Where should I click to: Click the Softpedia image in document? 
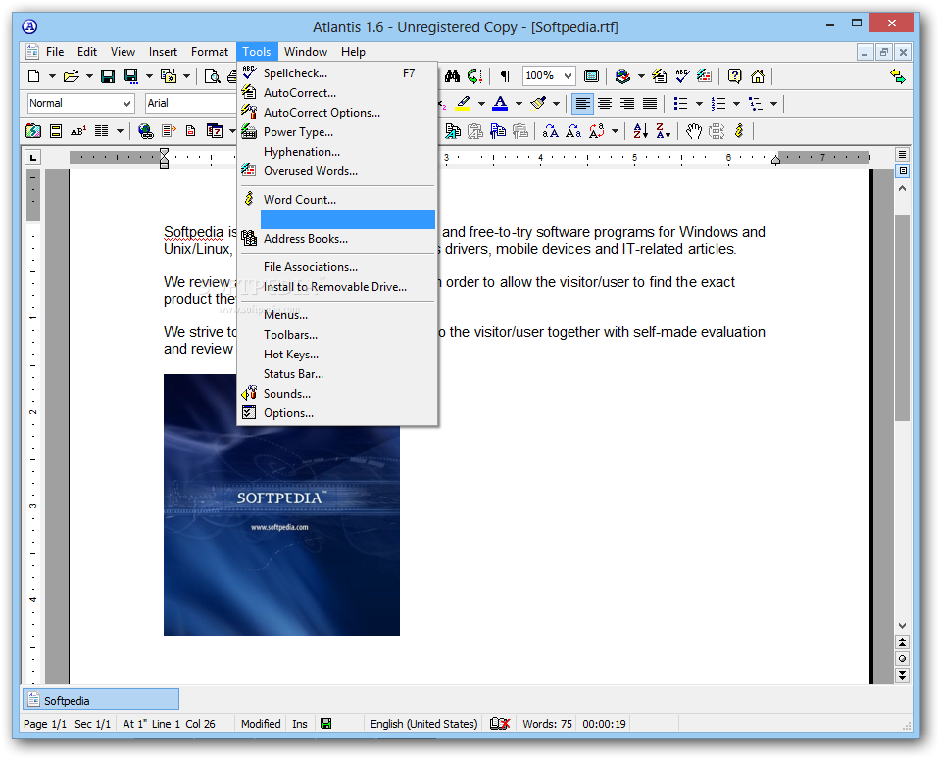pyautogui.click(x=281, y=504)
